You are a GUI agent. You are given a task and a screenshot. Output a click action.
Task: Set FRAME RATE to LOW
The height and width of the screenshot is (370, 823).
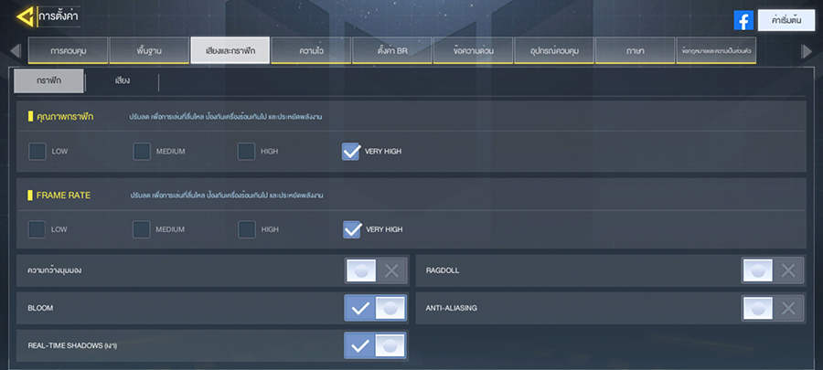[37, 229]
